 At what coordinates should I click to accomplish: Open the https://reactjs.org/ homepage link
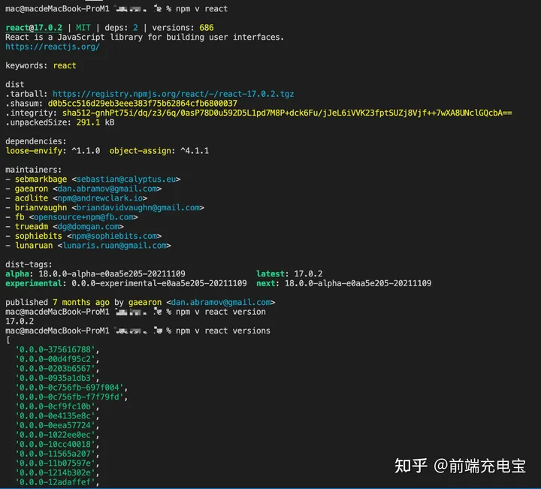point(53,47)
